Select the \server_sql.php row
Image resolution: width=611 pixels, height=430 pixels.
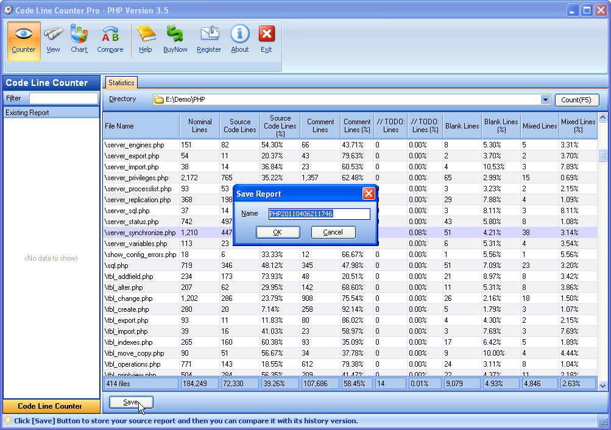point(350,211)
